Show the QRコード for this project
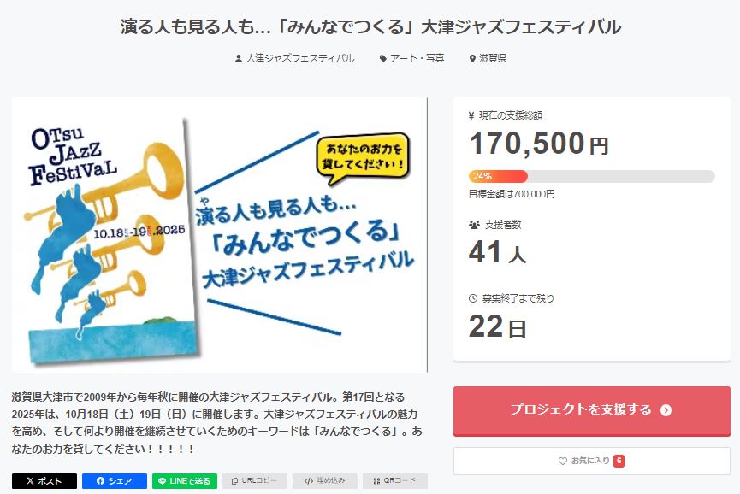The image size is (740, 494). [394, 481]
